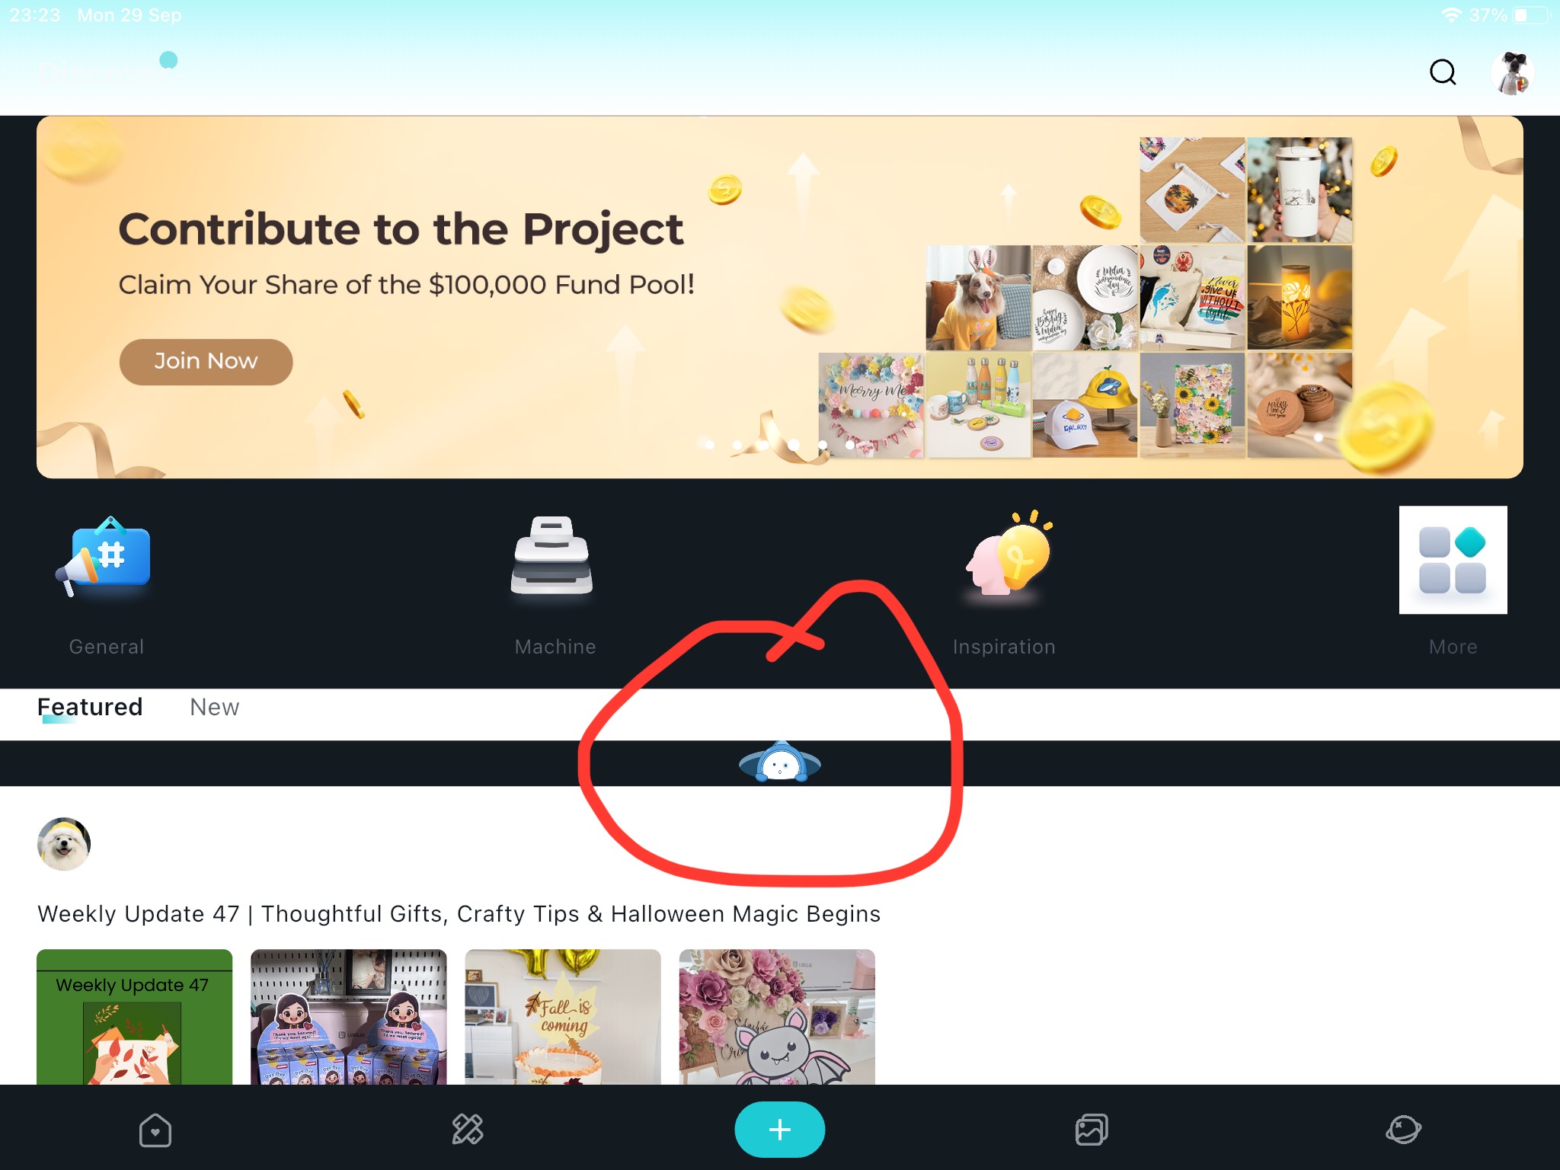Switch to the New tab
Screen dimensions: 1560x1170
click(x=214, y=707)
